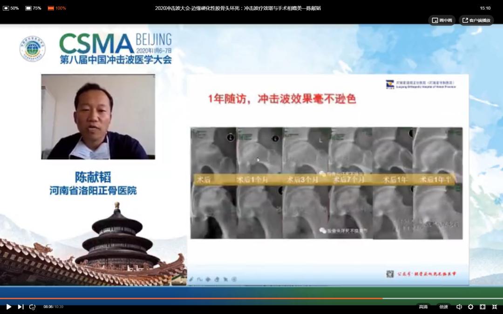Enter web fullscreen mode

482,307
